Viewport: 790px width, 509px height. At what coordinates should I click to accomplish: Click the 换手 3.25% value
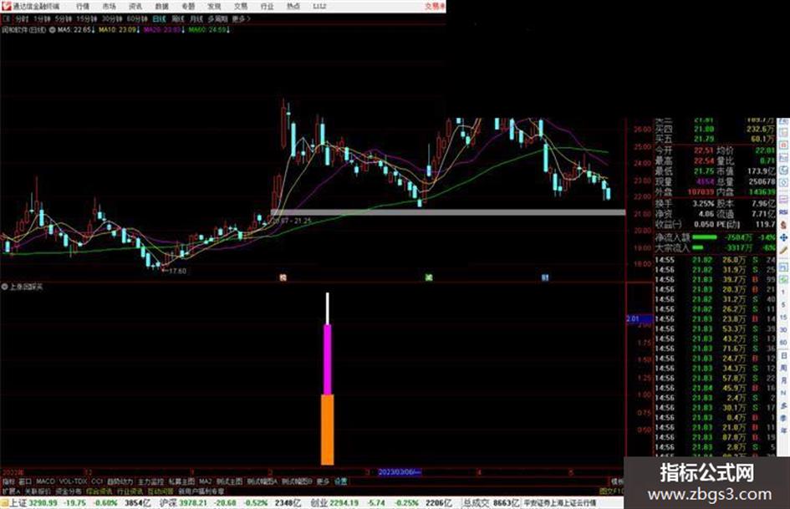703,204
